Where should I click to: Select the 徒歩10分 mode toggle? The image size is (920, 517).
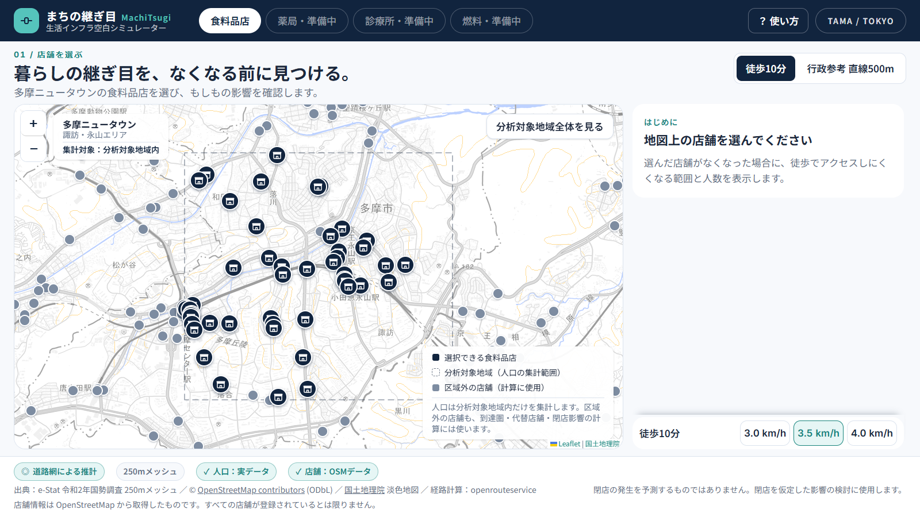pos(766,68)
